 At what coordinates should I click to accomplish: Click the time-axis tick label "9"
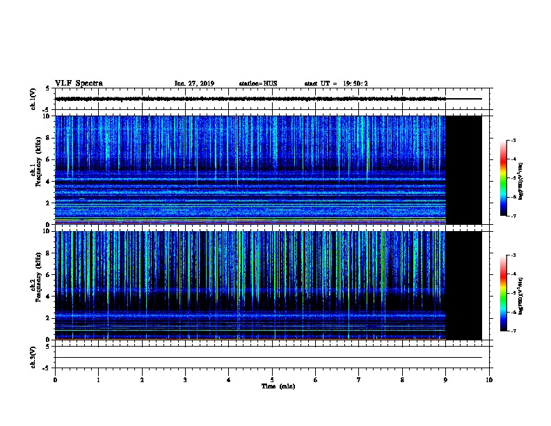(x=445, y=380)
